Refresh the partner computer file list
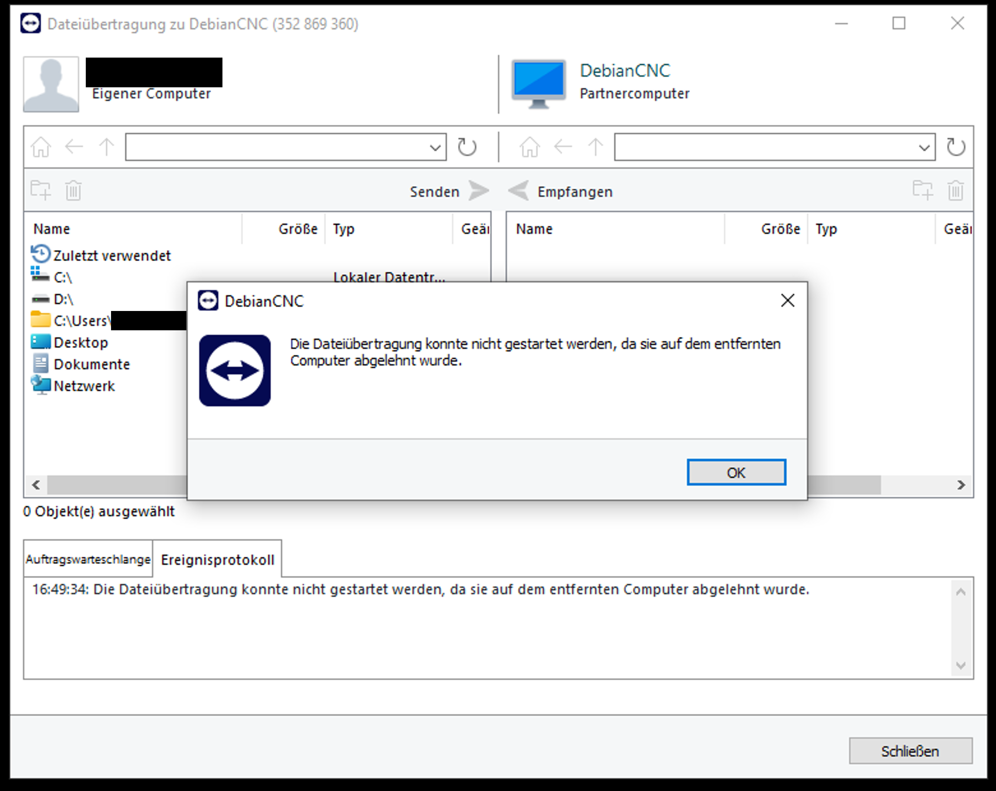The width and height of the screenshot is (996, 791). [956, 147]
